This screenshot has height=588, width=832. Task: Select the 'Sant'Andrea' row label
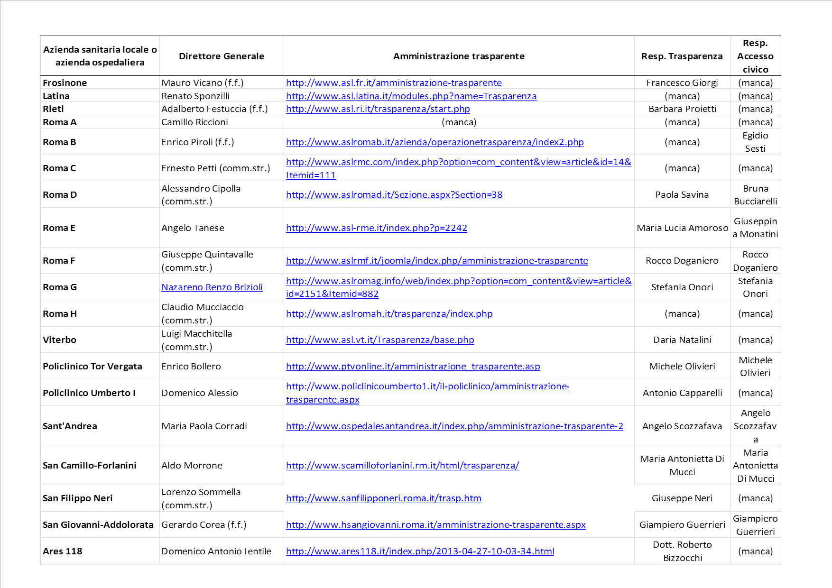[x=70, y=426]
